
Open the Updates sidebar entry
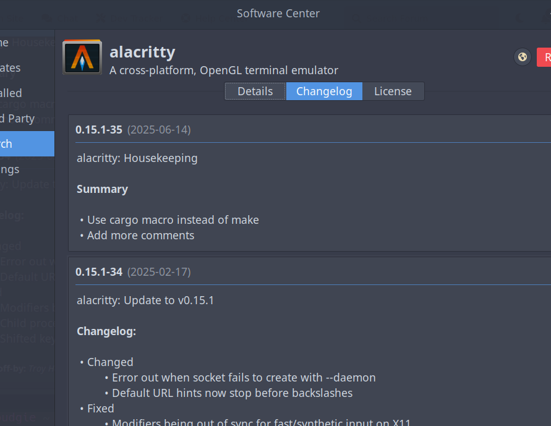tap(27, 68)
